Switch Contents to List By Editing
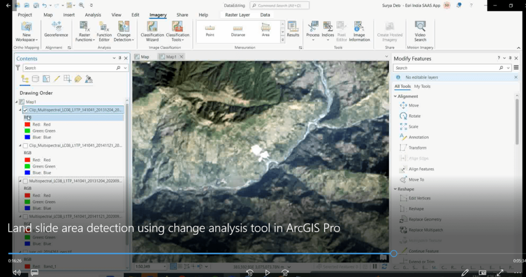Image resolution: width=526 pixels, height=277 pixels. click(x=57, y=79)
